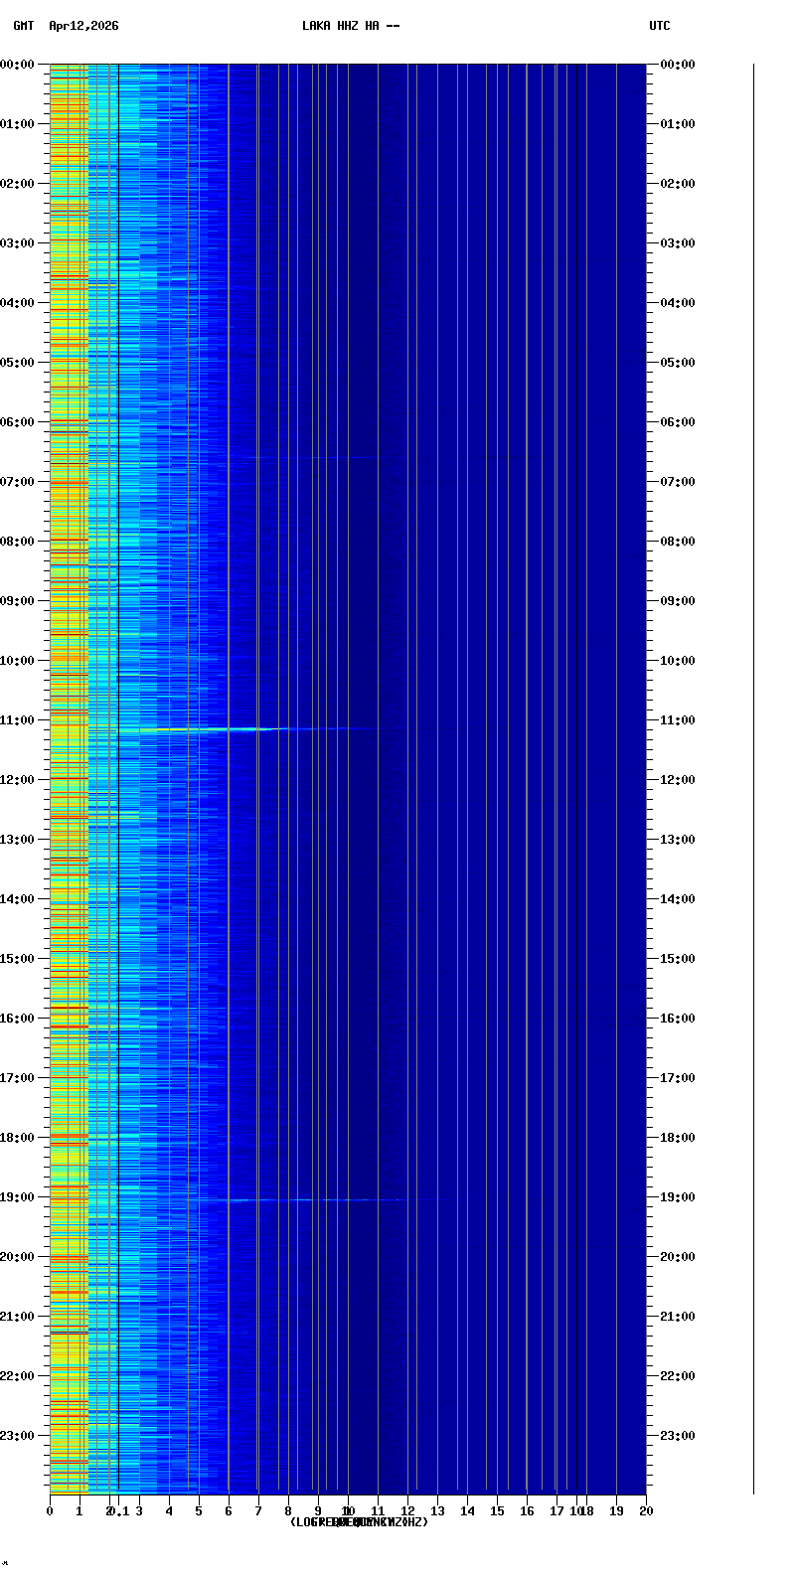This screenshot has height=1574, width=797.
Task: Select the 00:00 marker on the left axis
Action: (x=17, y=65)
